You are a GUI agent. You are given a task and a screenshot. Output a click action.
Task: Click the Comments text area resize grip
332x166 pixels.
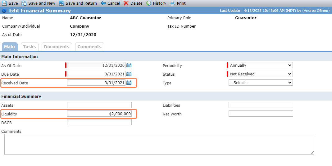[312, 153]
